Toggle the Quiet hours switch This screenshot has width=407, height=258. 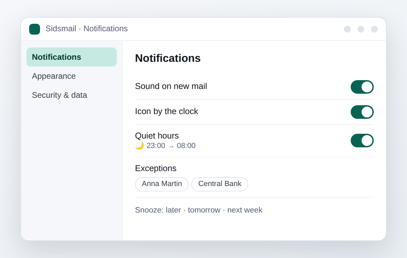tap(362, 141)
